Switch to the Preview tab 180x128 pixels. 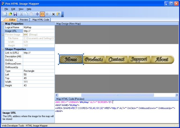pos(24,20)
